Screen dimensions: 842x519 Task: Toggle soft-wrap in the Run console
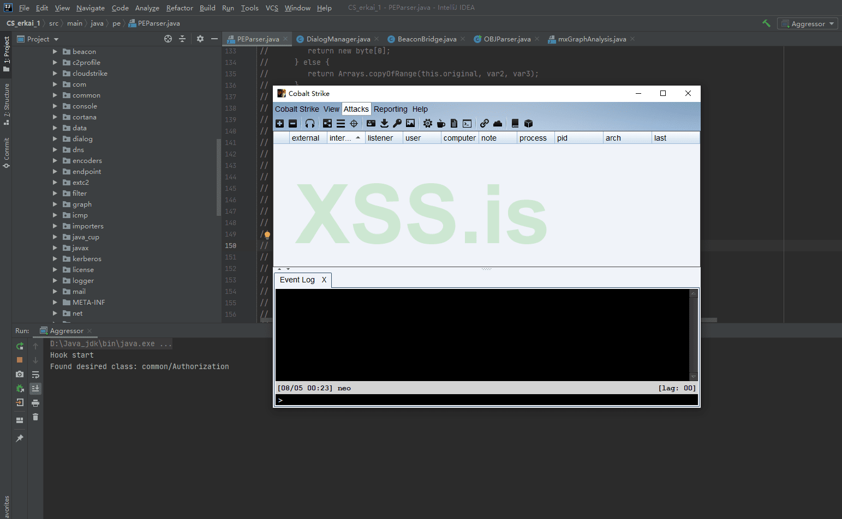pyautogui.click(x=35, y=375)
